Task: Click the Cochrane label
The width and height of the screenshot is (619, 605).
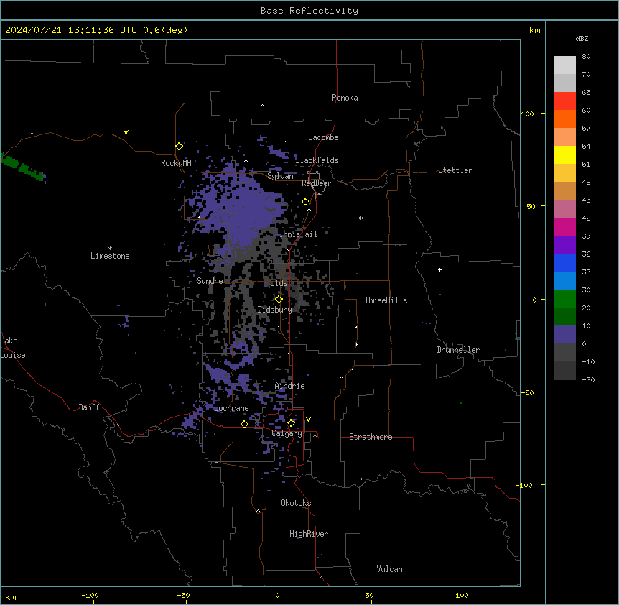Action: [x=231, y=408]
